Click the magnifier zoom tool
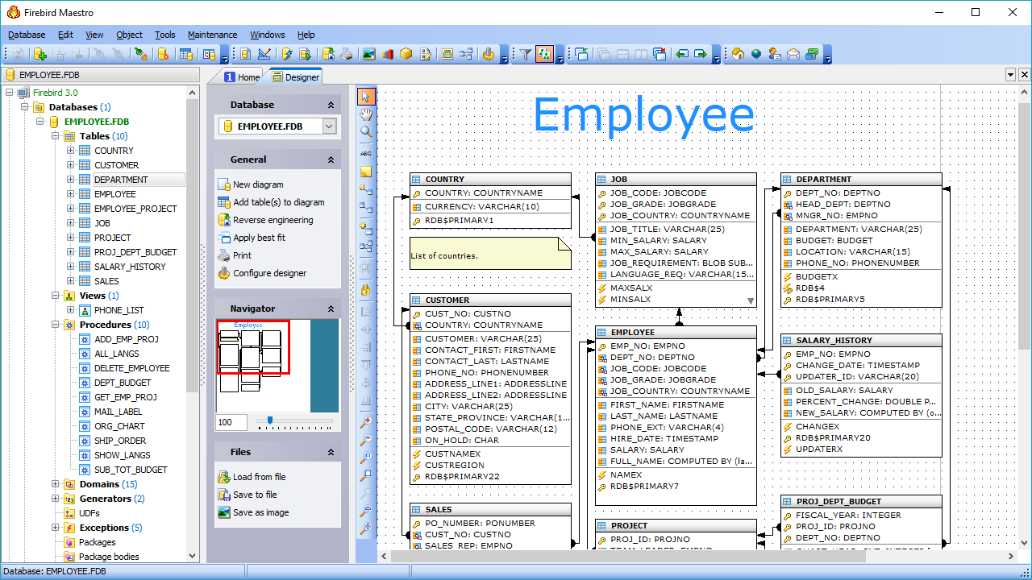Screen dimensions: 1032x580 pyautogui.click(x=366, y=132)
